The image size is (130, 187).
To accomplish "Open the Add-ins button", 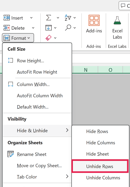I will point(94,24).
